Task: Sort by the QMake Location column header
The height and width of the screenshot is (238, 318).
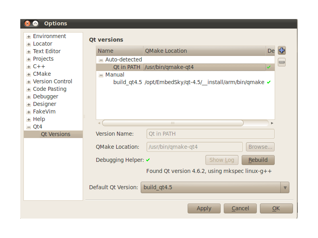Action: pos(205,51)
